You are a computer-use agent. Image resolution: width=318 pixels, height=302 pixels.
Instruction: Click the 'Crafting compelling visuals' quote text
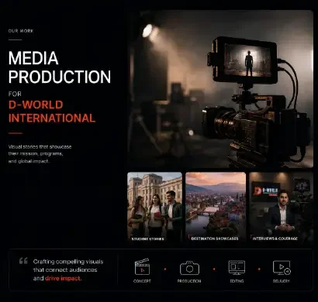(x=68, y=270)
